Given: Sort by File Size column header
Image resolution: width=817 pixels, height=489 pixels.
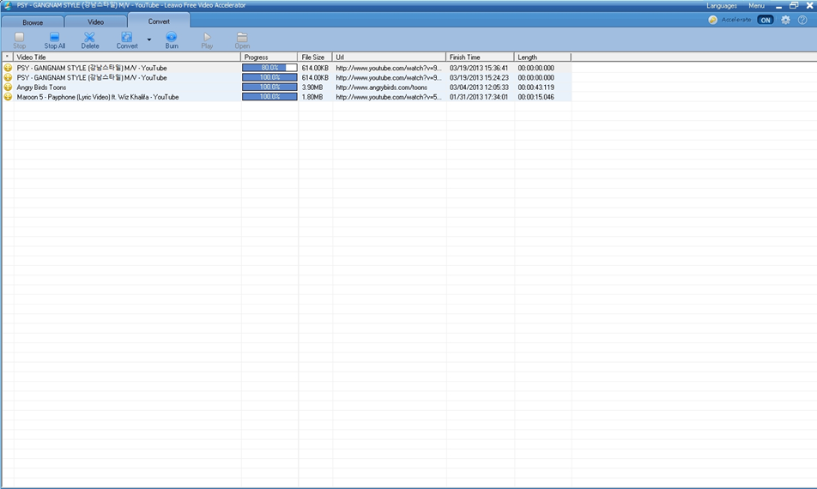Looking at the screenshot, I should coord(315,57).
